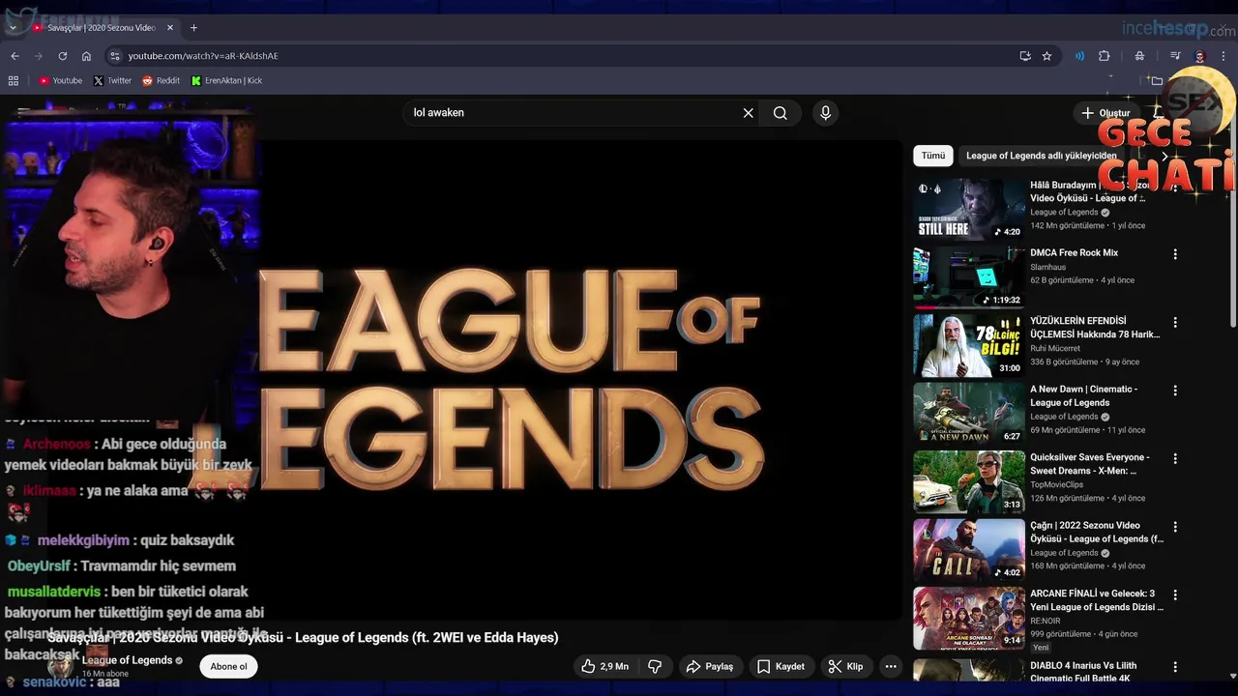Open options for Çağrı 2022 Sezonu video
This screenshot has width=1238, height=696.
point(1175,527)
